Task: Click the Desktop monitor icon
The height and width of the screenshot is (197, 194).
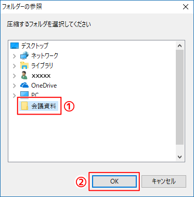Action: (15, 46)
